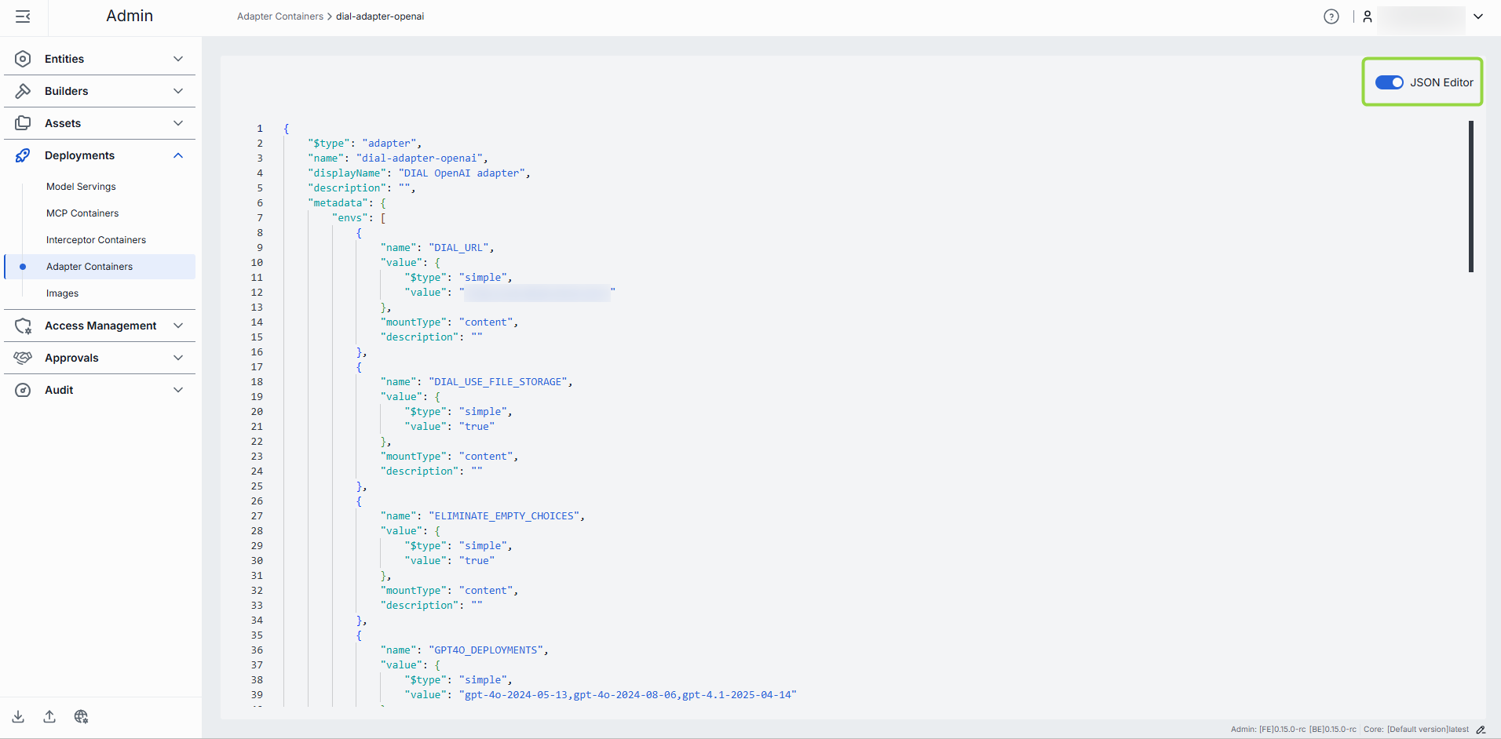The width and height of the screenshot is (1501, 739).
Task: Open the Images menu item
Action: [x=62, y=293]
